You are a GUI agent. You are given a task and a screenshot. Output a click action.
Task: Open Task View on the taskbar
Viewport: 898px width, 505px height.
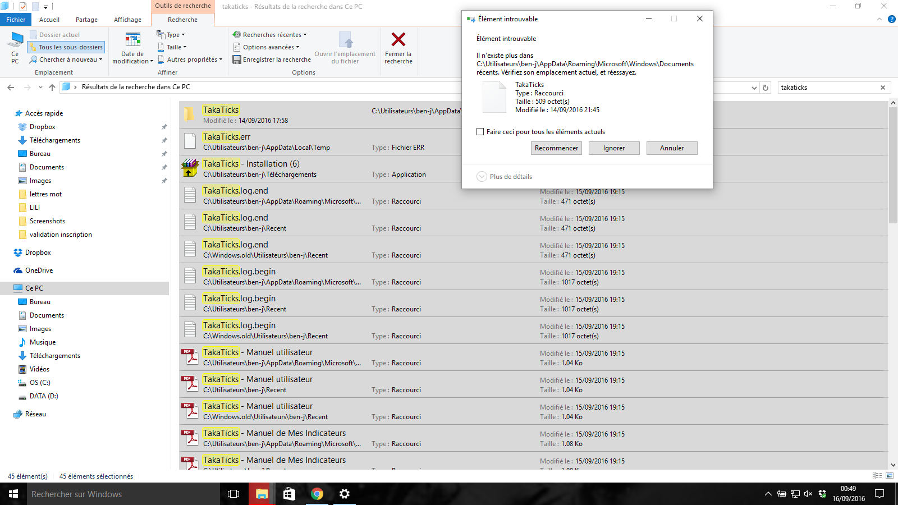point(233,494)
